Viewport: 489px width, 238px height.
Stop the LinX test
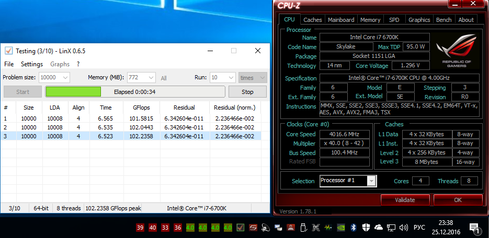click(x=247, y=92)
